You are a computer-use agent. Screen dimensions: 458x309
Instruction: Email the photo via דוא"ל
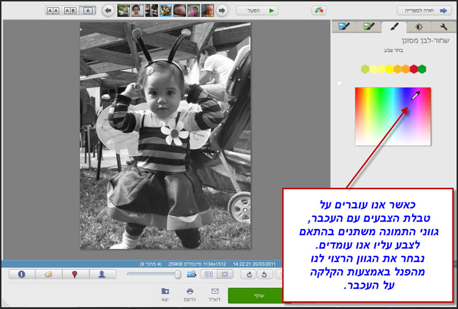213,292
